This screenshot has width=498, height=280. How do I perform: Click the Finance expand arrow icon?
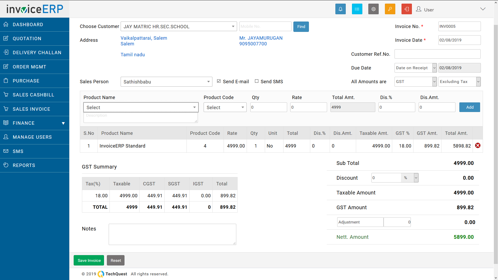pyautogui.click(x=63, y=123)
